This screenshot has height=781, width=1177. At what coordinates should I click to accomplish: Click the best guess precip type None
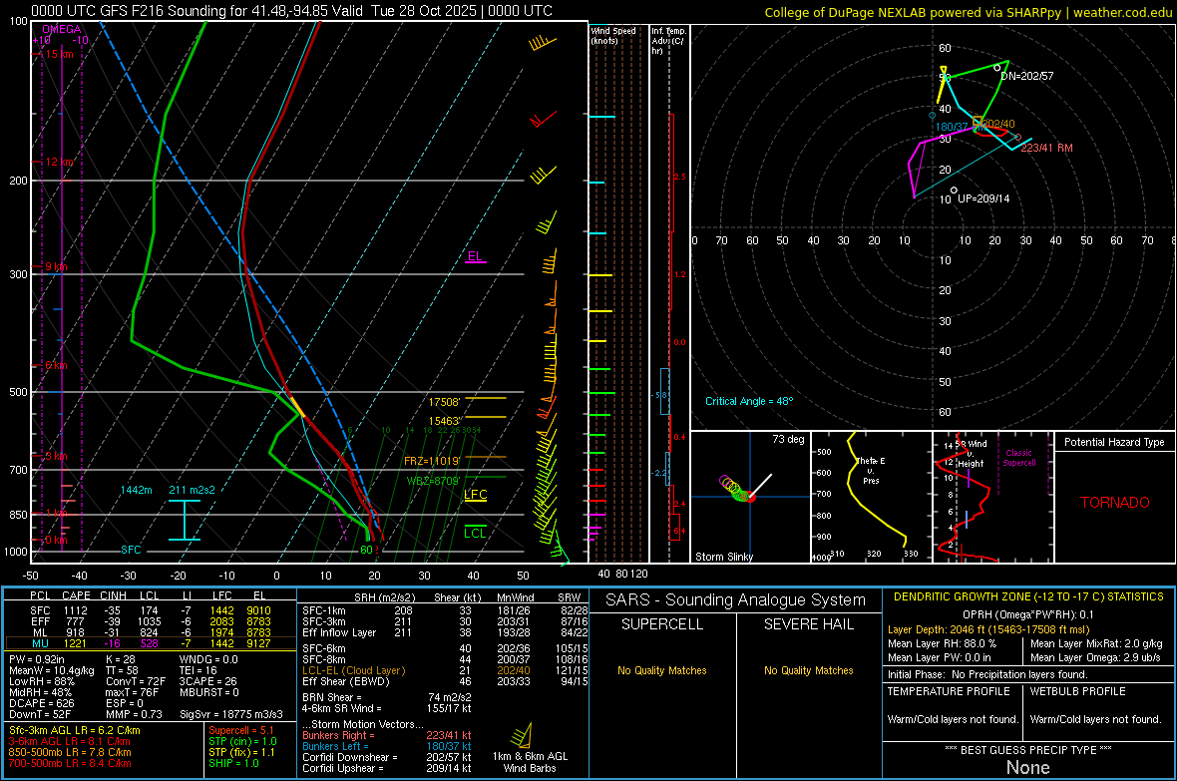(x=1027, y=767)
